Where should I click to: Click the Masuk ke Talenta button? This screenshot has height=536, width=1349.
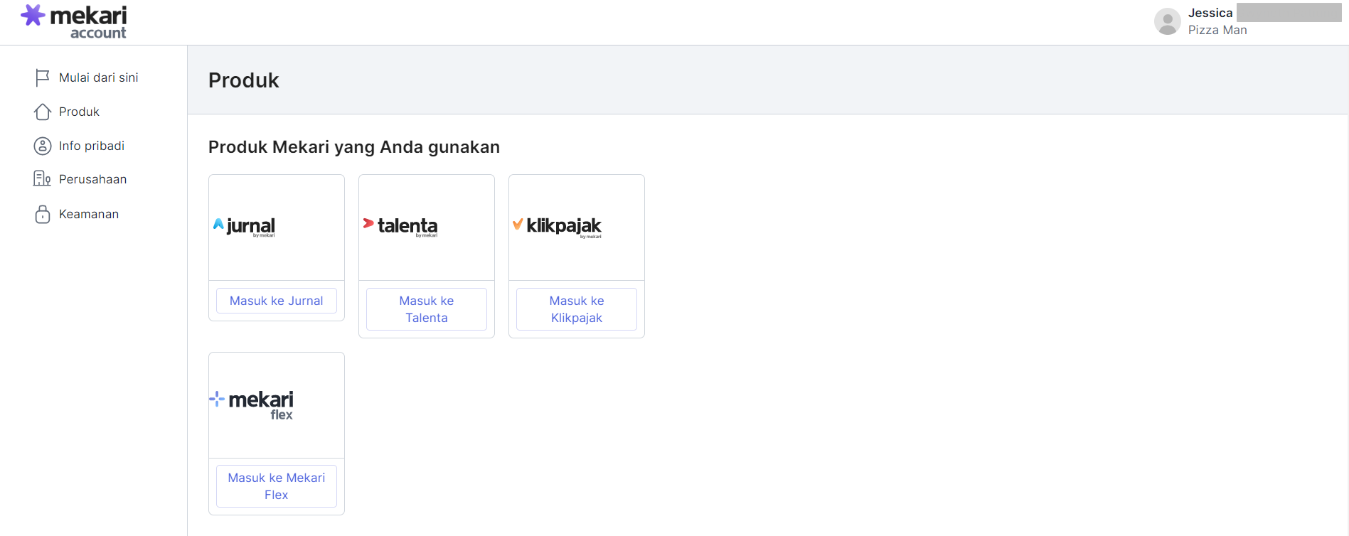427,309
